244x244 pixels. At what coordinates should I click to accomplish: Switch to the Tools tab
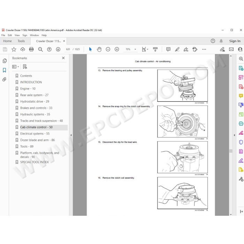[x=21, y=41]
